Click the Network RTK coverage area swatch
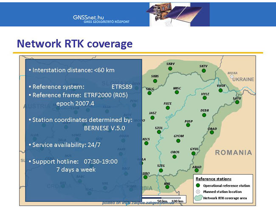 click(x=198, y=198)
